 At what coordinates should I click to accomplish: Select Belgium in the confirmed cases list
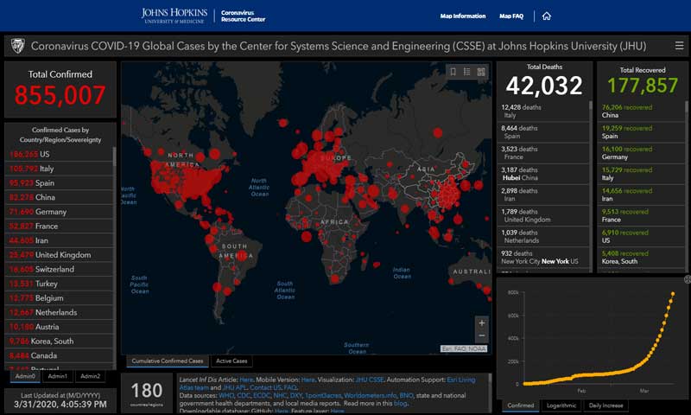(59, 297)
